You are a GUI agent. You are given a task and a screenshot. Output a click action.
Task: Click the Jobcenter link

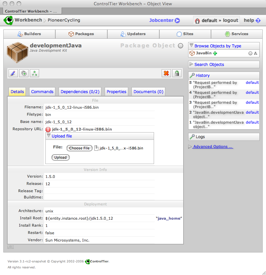coord(161,20)
